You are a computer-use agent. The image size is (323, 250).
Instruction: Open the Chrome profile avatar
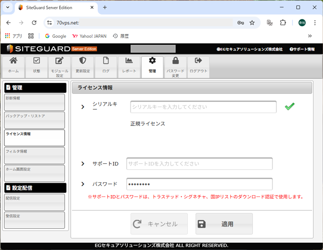tap(302, 23)
